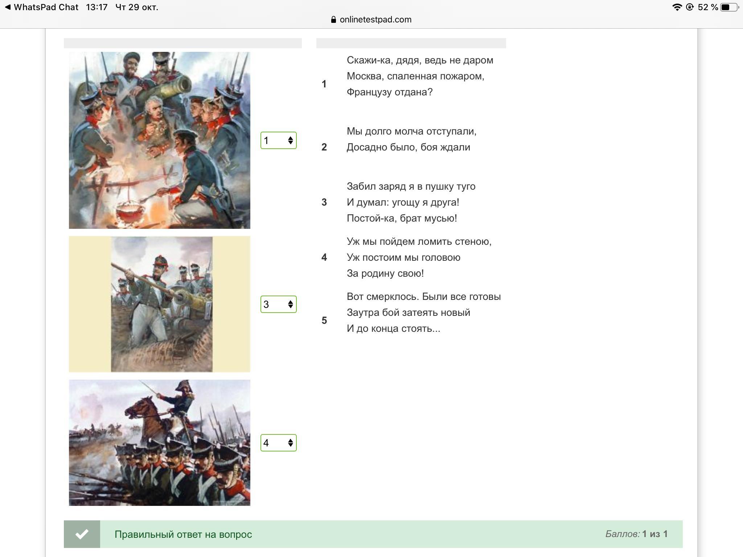Tap the battery indicator icon
743x557 pixels.
pos(730,7)
